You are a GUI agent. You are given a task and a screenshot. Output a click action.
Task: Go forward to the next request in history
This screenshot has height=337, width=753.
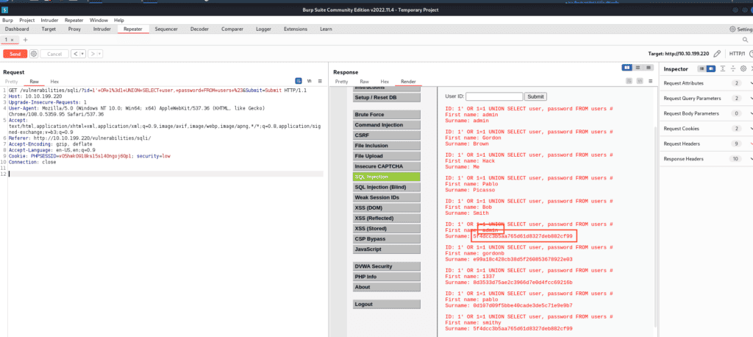tap(92, 54)
